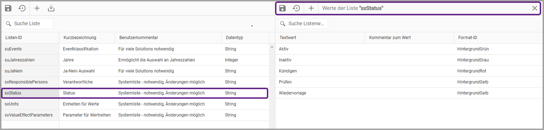Viewport: 544px width, 130px height.
Task: Click the import download icon
Action: point(51,8)
